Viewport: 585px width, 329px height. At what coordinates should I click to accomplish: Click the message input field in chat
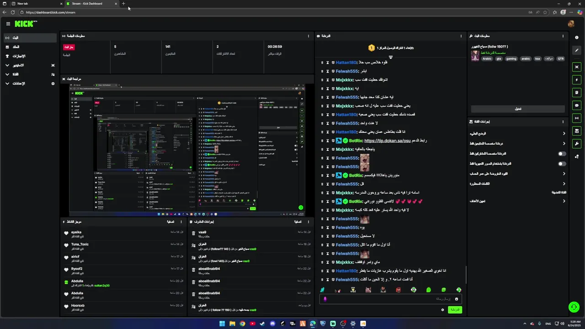click(391, 299)
